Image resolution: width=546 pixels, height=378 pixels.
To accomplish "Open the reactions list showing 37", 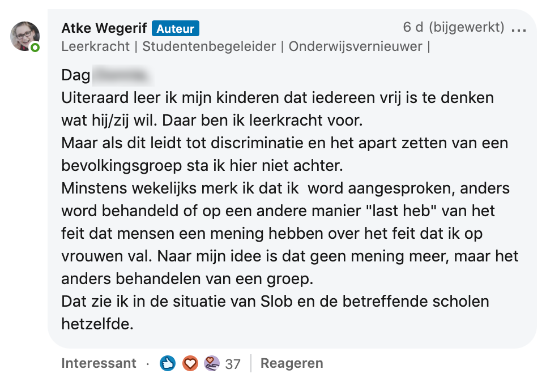I will [x=233, y=364].
